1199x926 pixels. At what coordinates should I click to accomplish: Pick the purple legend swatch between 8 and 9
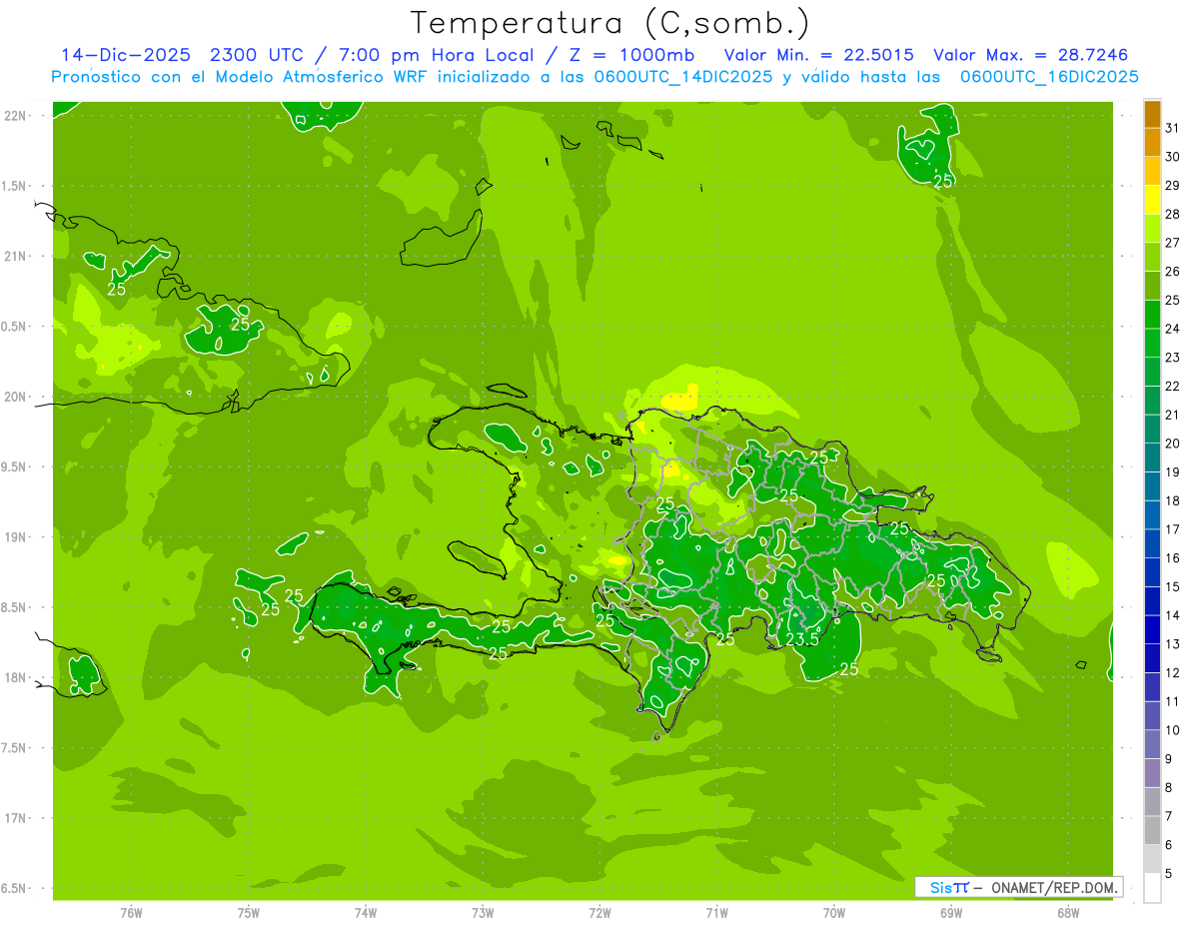[x=1152, y=773]
